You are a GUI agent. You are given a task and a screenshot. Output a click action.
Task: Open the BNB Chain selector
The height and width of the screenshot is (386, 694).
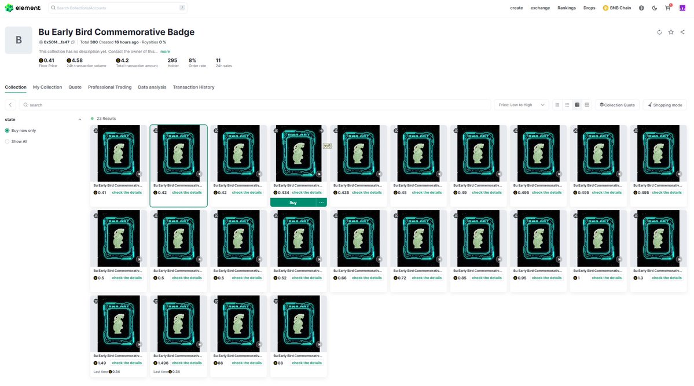(x=617, y=8)
